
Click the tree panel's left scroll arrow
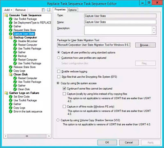point(6,136)
